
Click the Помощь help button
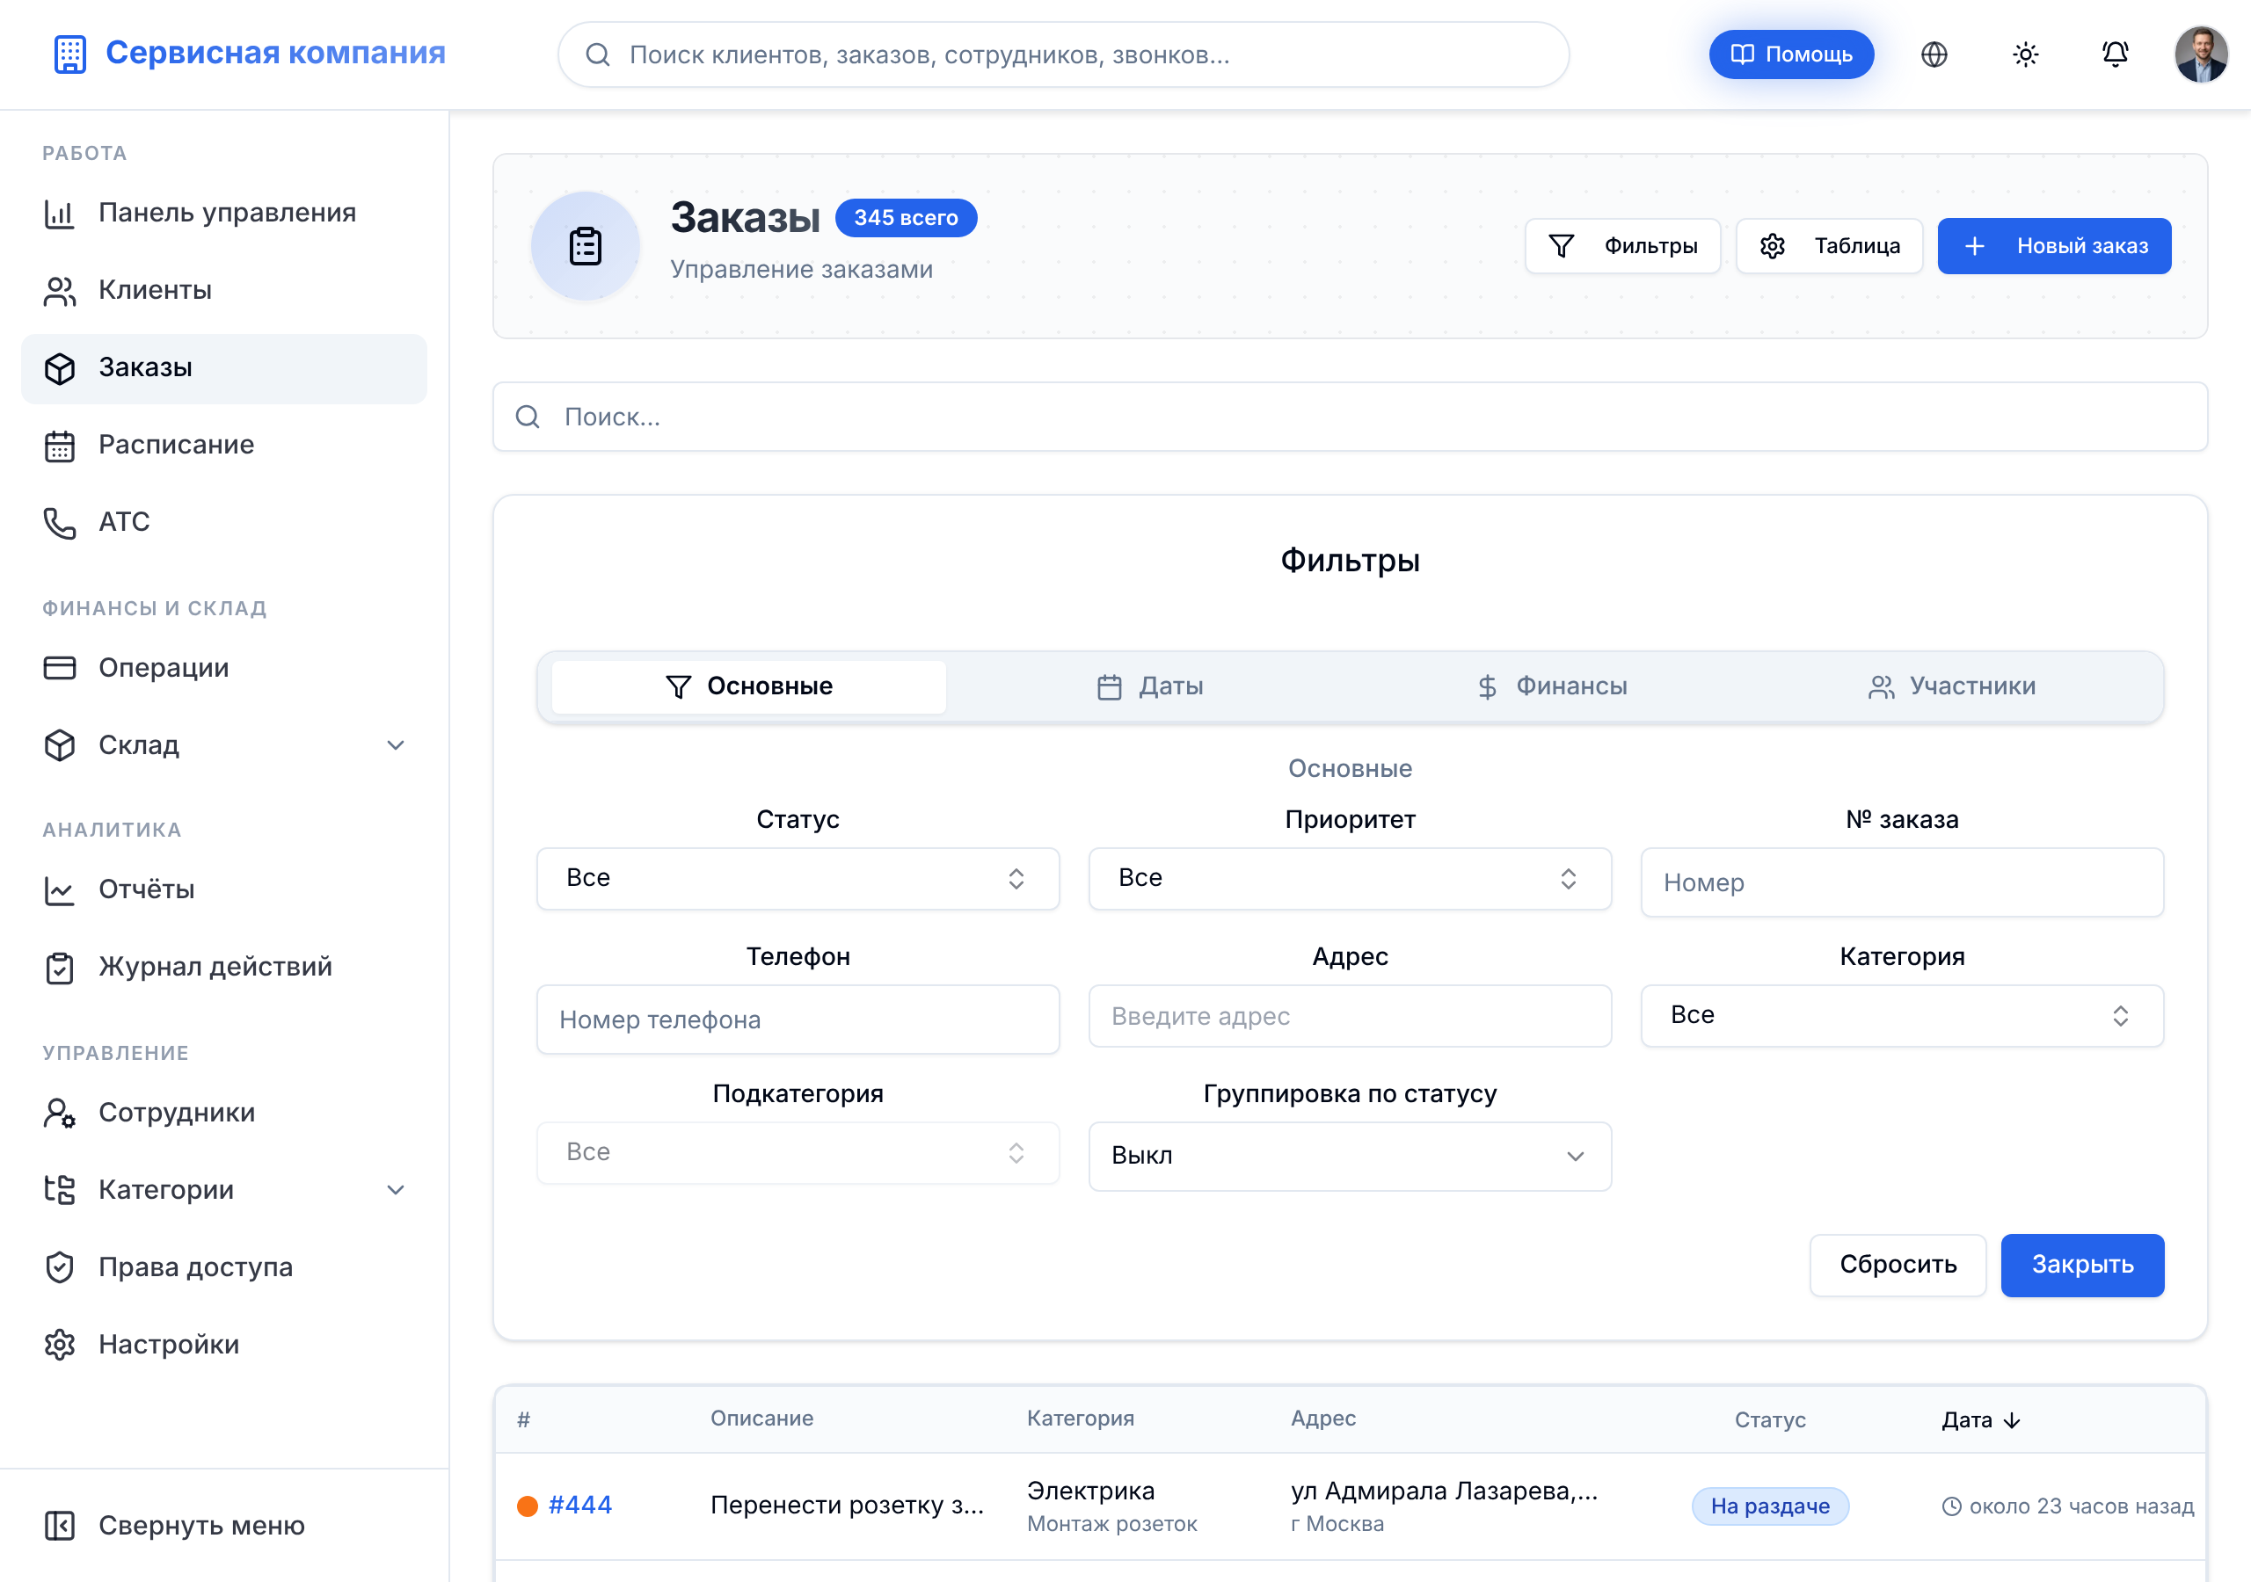pyautogui.click(x=1790, y=54)
